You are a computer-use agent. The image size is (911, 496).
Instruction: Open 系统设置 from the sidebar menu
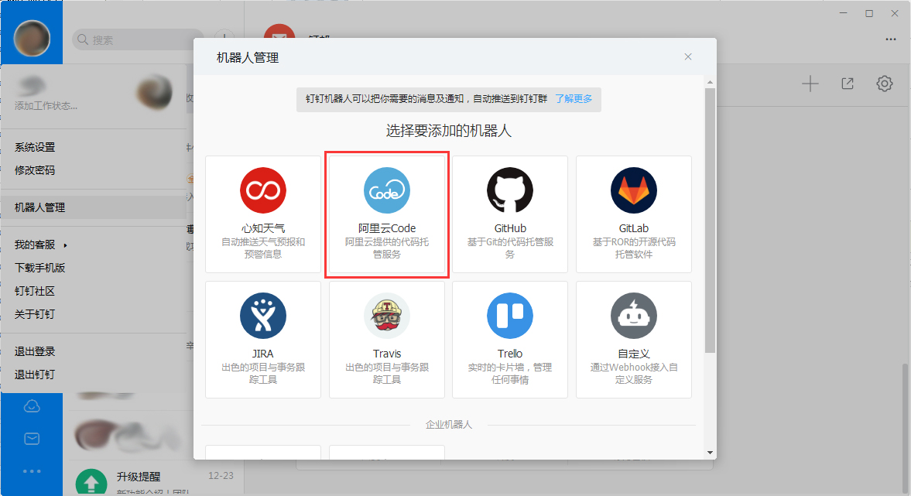point(33,147)
